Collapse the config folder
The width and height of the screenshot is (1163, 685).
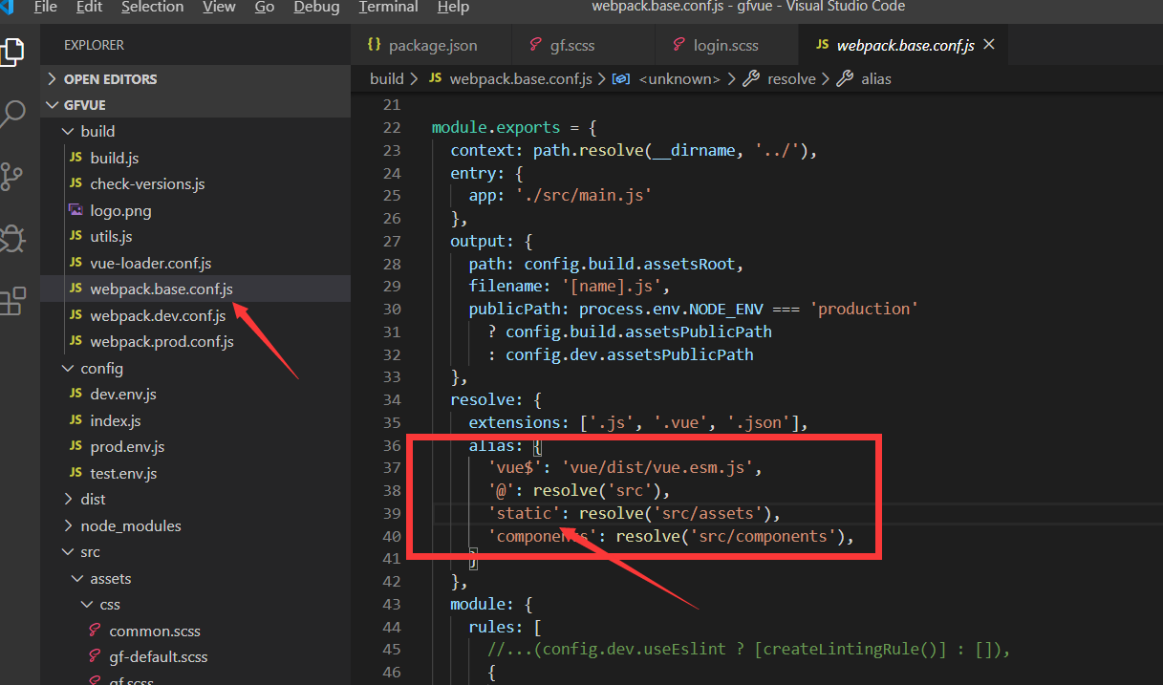[67, 368]
